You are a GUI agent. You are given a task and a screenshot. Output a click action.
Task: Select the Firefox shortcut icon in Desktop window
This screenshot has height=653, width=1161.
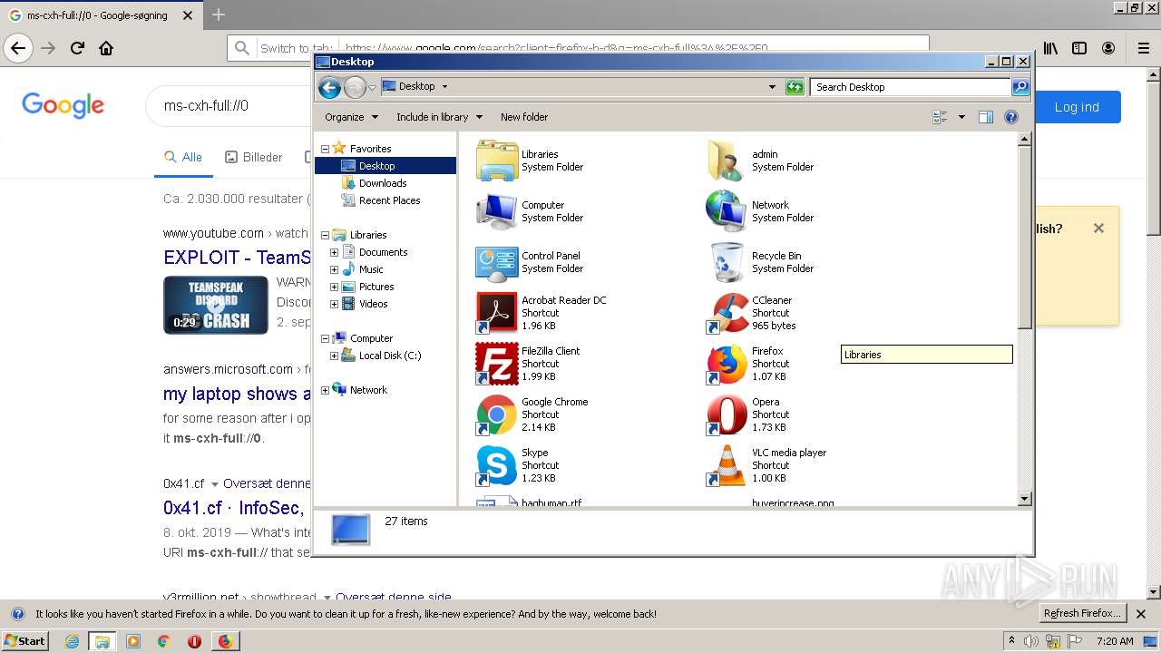(x=727, y=364)
